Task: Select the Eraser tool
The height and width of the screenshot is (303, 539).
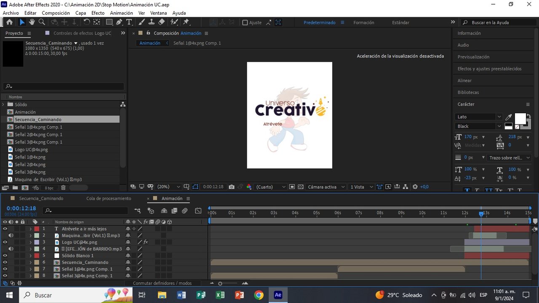Action: click(161, 22)
